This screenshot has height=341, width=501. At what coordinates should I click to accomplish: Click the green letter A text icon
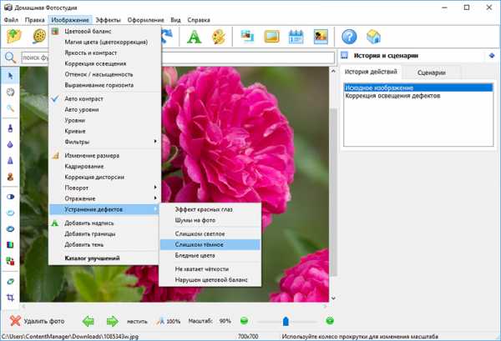[194, 37]
